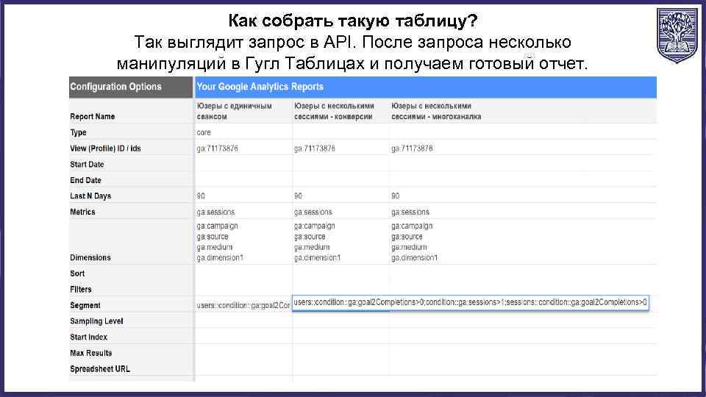Click the 'View (Profile) ID / ids' label

click(105, 149)
